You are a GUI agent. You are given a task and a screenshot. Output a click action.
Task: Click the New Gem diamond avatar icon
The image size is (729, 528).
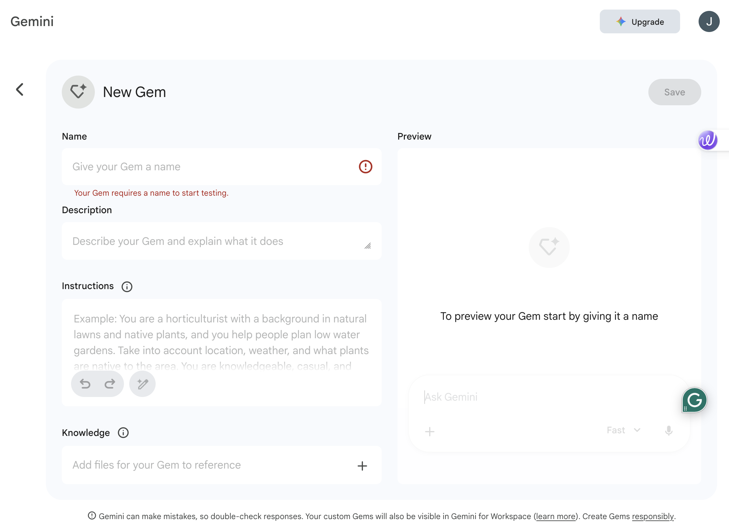point(78,92)
